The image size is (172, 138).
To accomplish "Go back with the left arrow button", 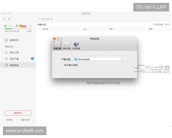I will [x=4, y=19].
